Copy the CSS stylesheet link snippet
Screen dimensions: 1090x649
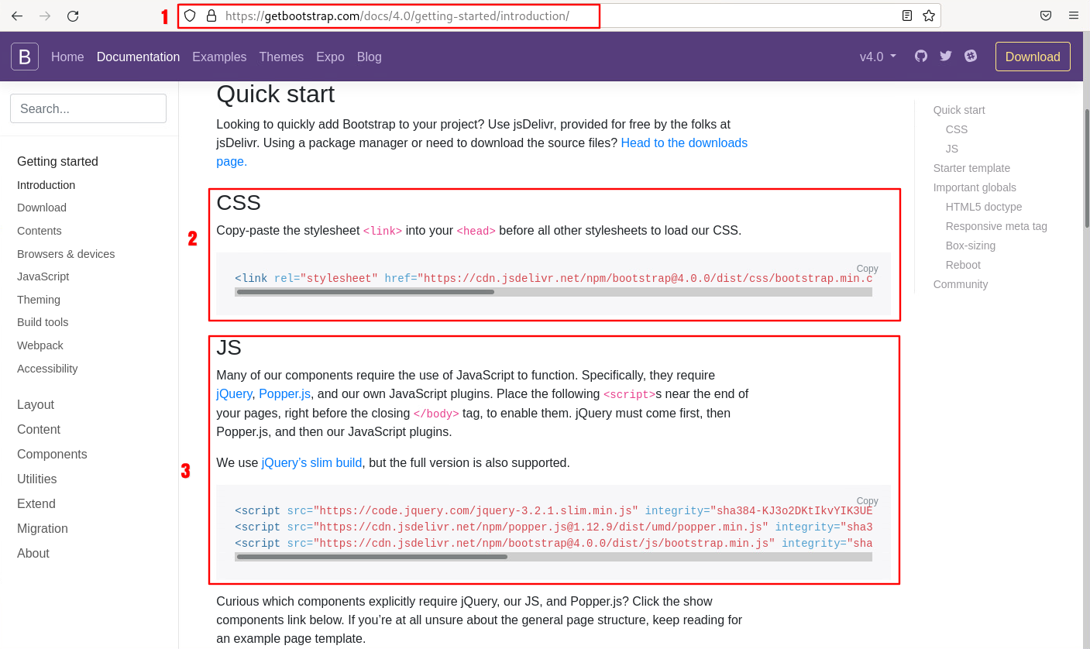click(x=867, y=269)
